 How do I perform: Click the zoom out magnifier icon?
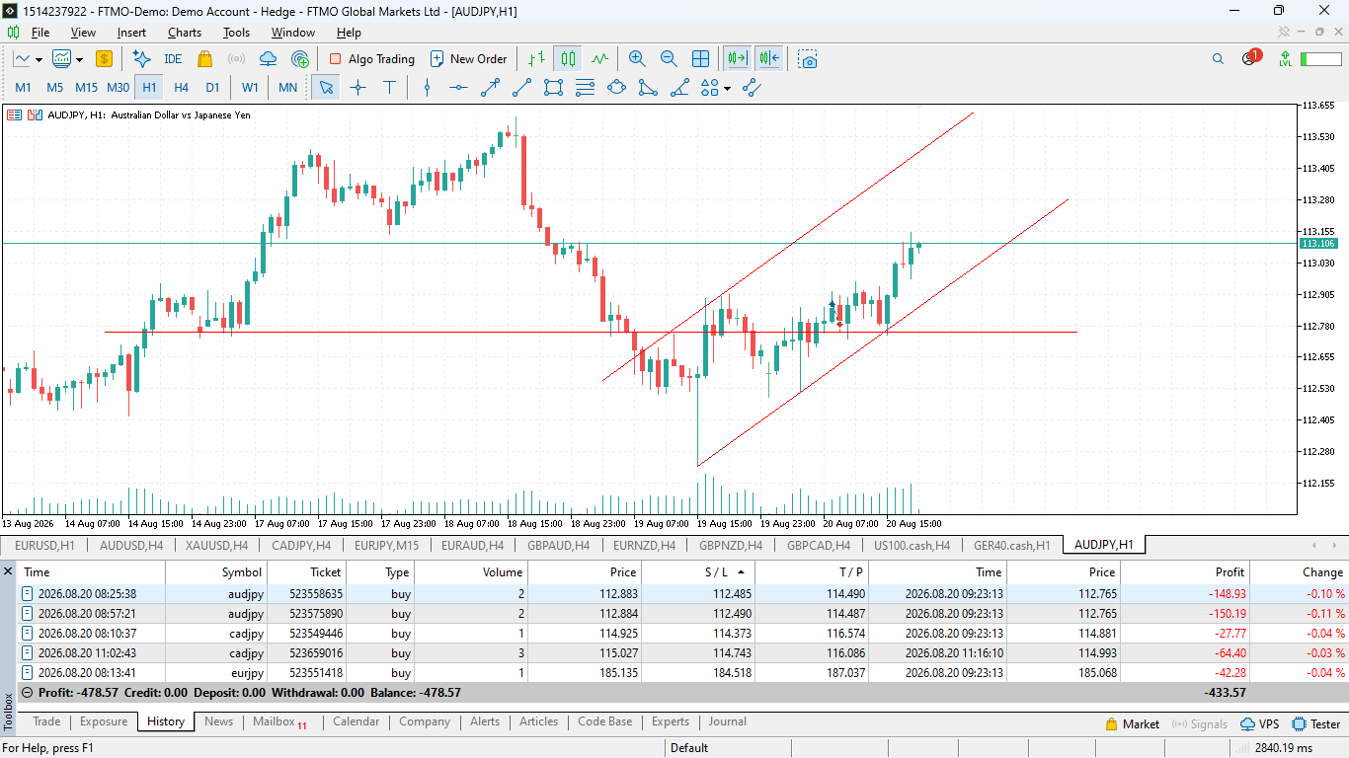coord(669,59)
